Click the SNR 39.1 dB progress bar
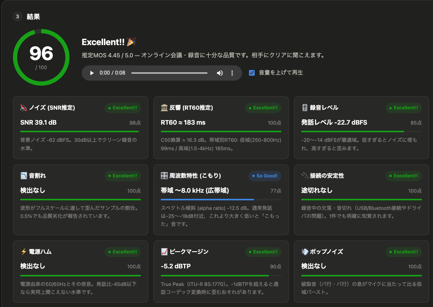This screenshot has height=307, width=433. point(80,132)
